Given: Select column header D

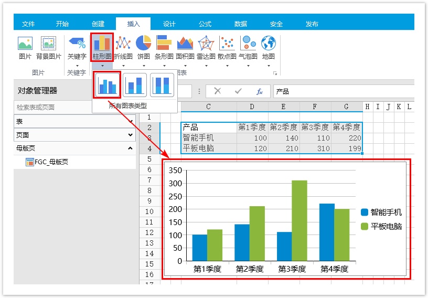Looking at the screenshot, I should pos(252,107).
